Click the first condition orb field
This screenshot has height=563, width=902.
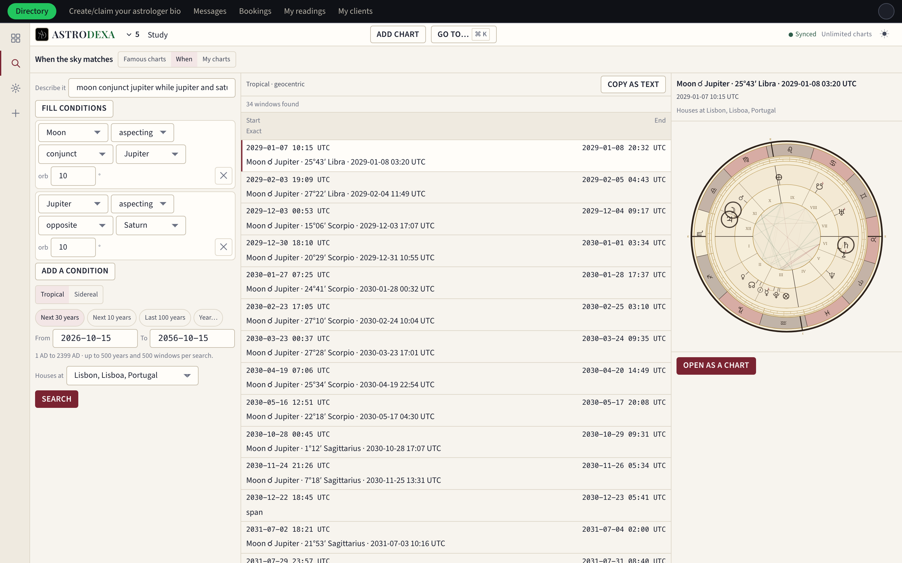(x=73, y=176)
